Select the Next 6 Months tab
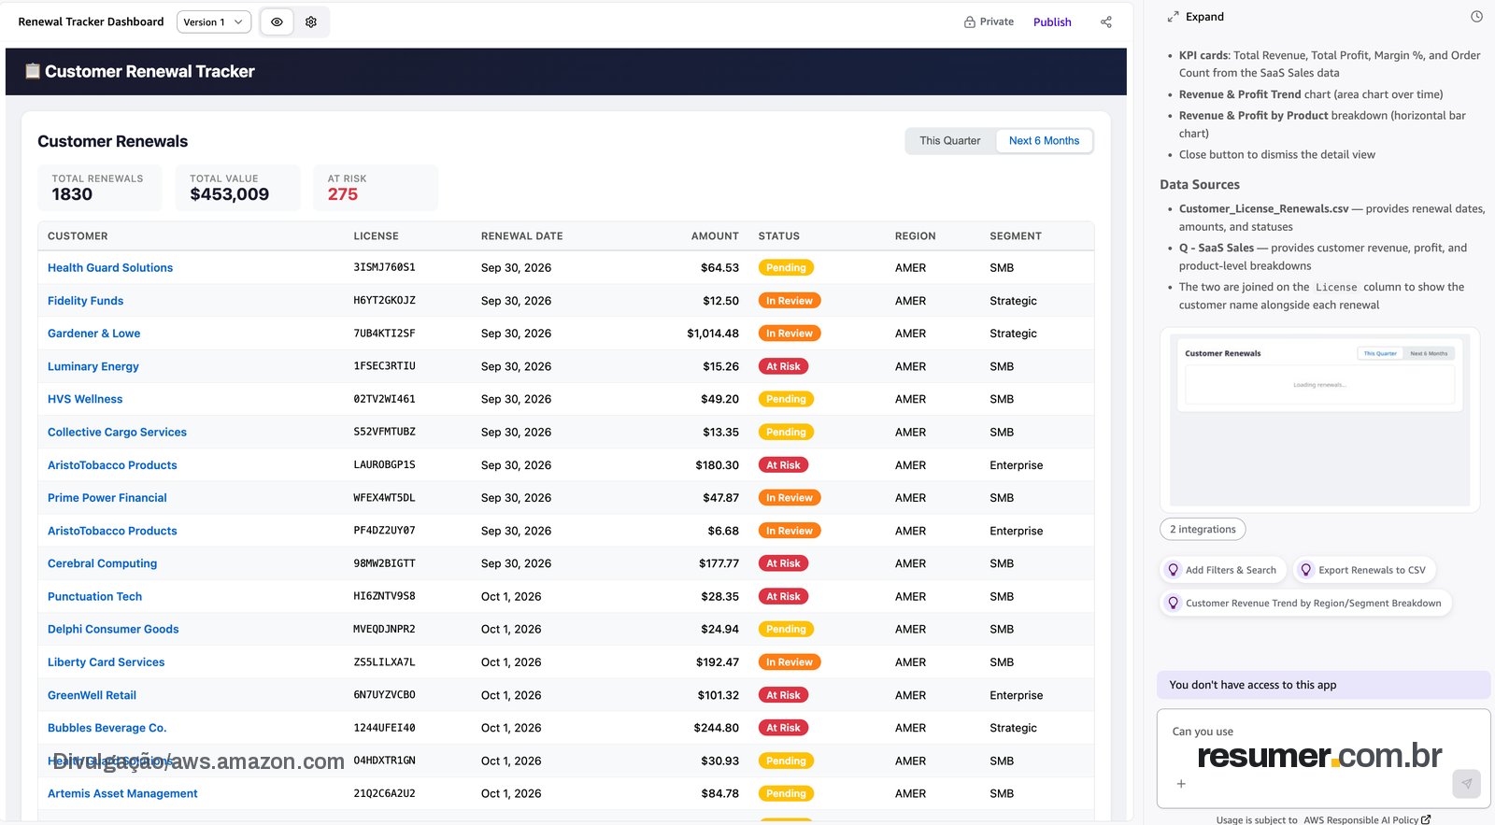 [x=1044, y=141]
